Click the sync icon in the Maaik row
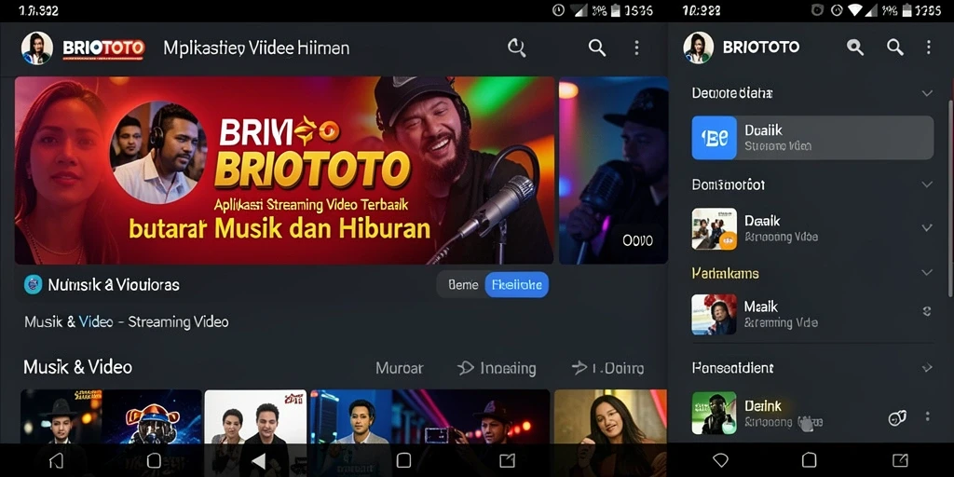Image resolution: width=954 pixels, height=477 pixels. click(x=927, y=311)
